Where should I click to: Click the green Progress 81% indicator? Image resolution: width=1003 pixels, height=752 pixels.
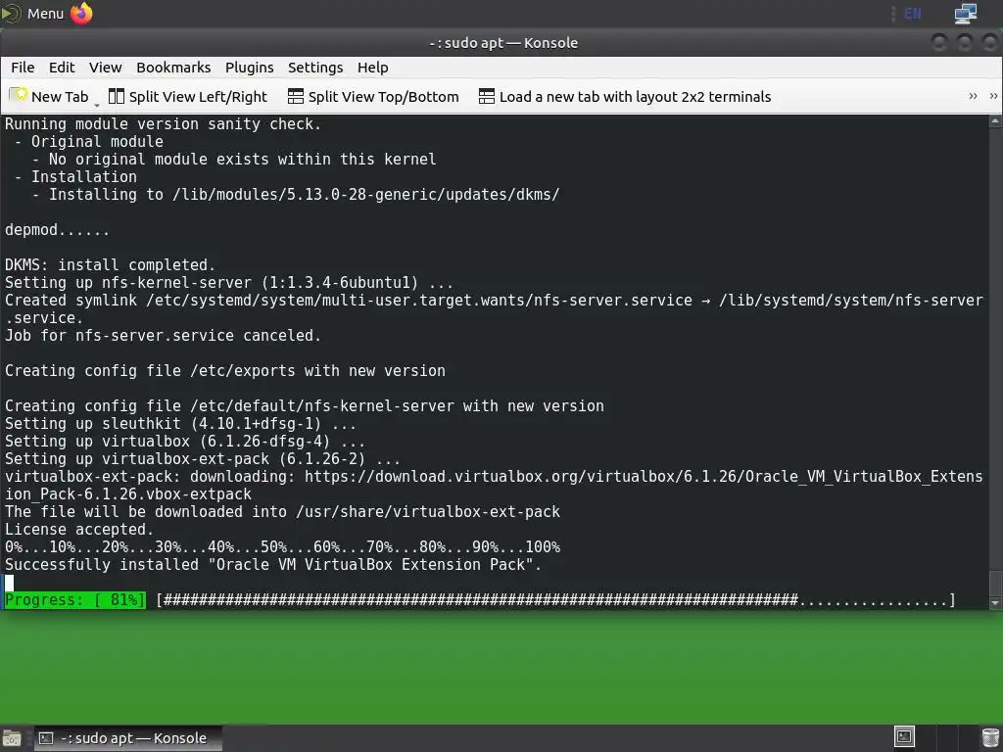74,600
